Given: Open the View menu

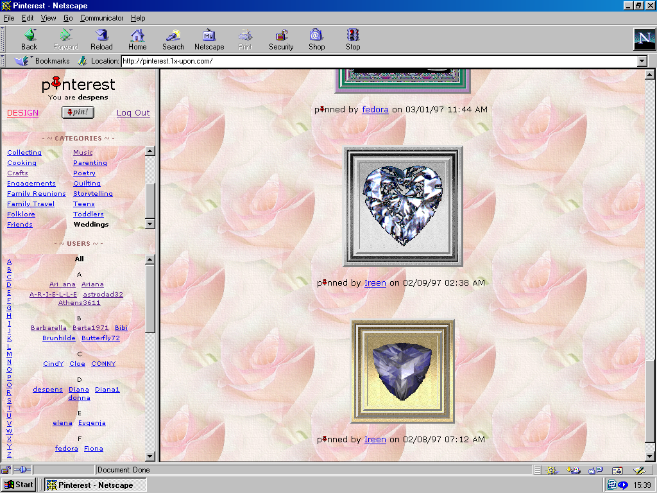Looking at the screenshot, I should pyautogui.click(x=49, y=18).
